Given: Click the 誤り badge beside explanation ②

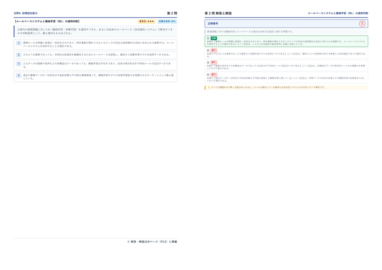Looking at the screenshot, I should (x=214, y=50).
